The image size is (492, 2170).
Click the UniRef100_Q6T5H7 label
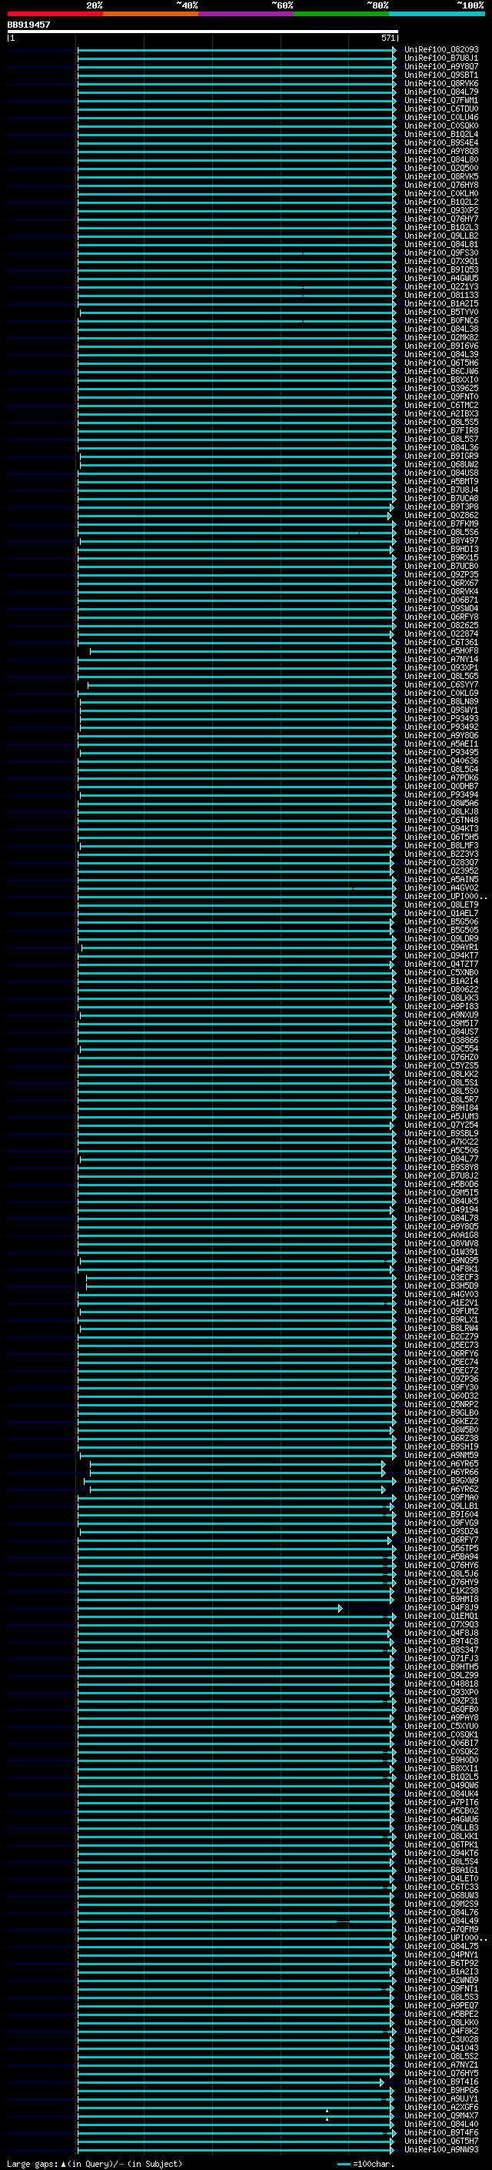click(440, 2141)
